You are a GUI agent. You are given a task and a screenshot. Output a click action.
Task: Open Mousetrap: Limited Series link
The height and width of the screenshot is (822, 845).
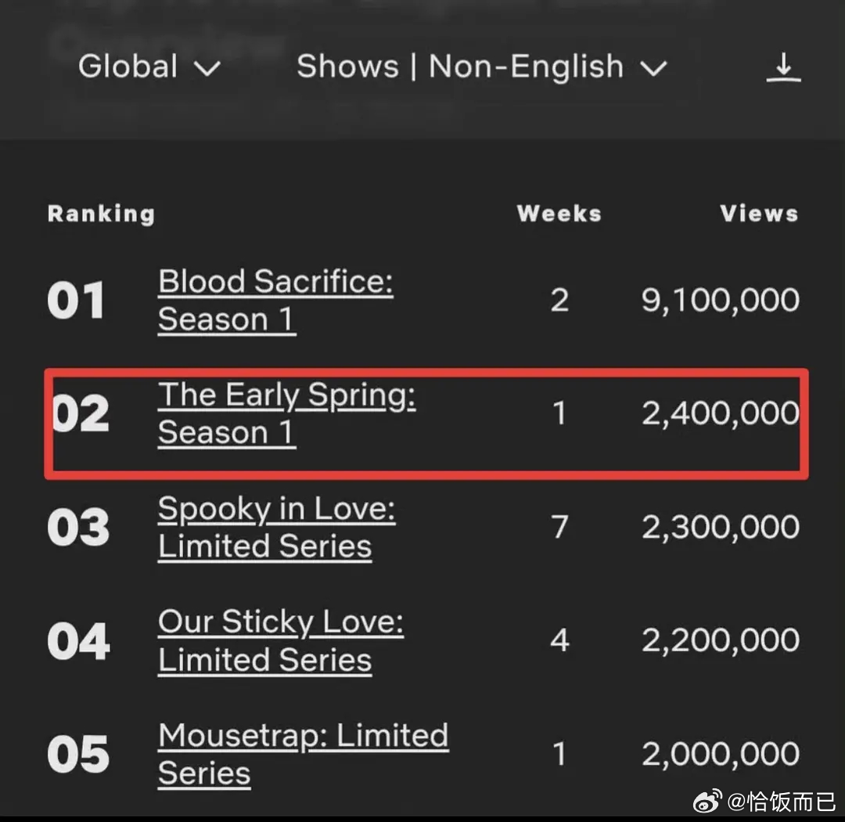304,755
